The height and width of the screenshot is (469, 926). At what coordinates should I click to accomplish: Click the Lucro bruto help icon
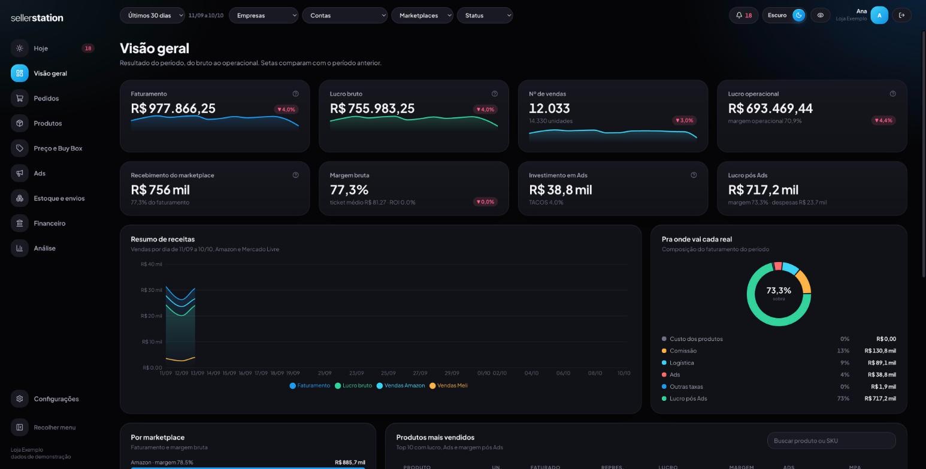tap(494, 94)
